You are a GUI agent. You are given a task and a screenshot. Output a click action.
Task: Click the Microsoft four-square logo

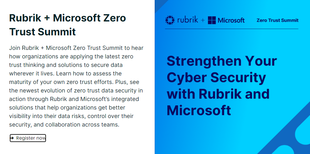(212, 21)
